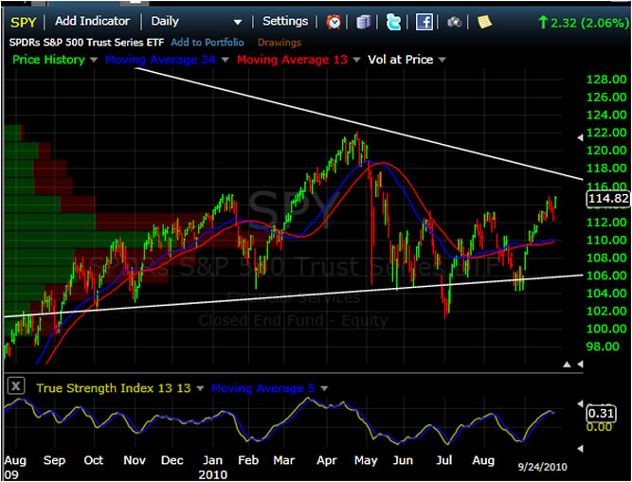Share chart via the Facebook icon

tap(424, 22)
